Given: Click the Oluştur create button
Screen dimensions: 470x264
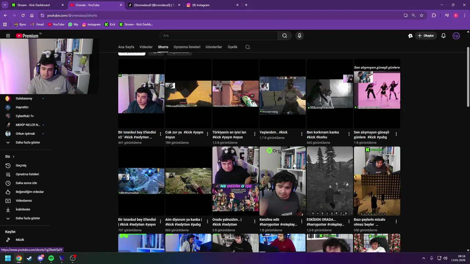Looking at the screenshot, I should 426,36.
